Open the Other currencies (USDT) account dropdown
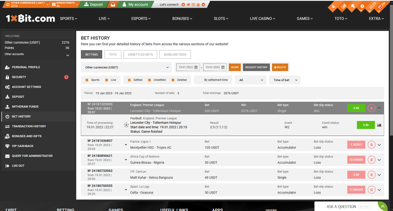The image size is (393, 211). pos(127,67)
